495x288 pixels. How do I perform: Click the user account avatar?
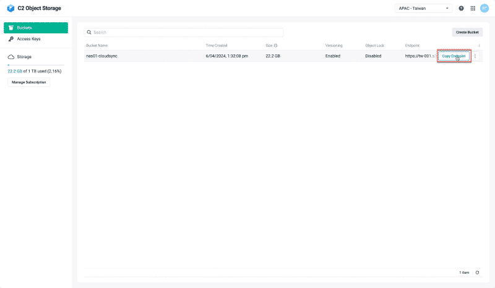click(x=484, y=9)
